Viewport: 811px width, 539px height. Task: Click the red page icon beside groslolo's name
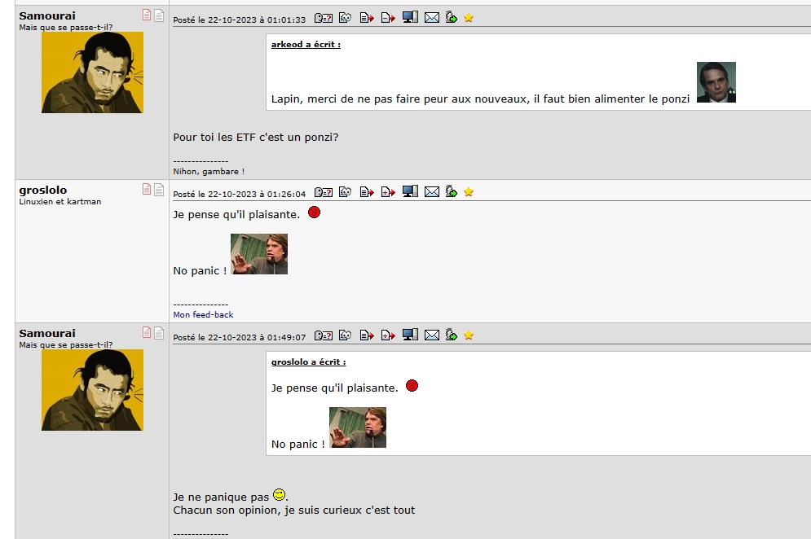coord(147,190)
